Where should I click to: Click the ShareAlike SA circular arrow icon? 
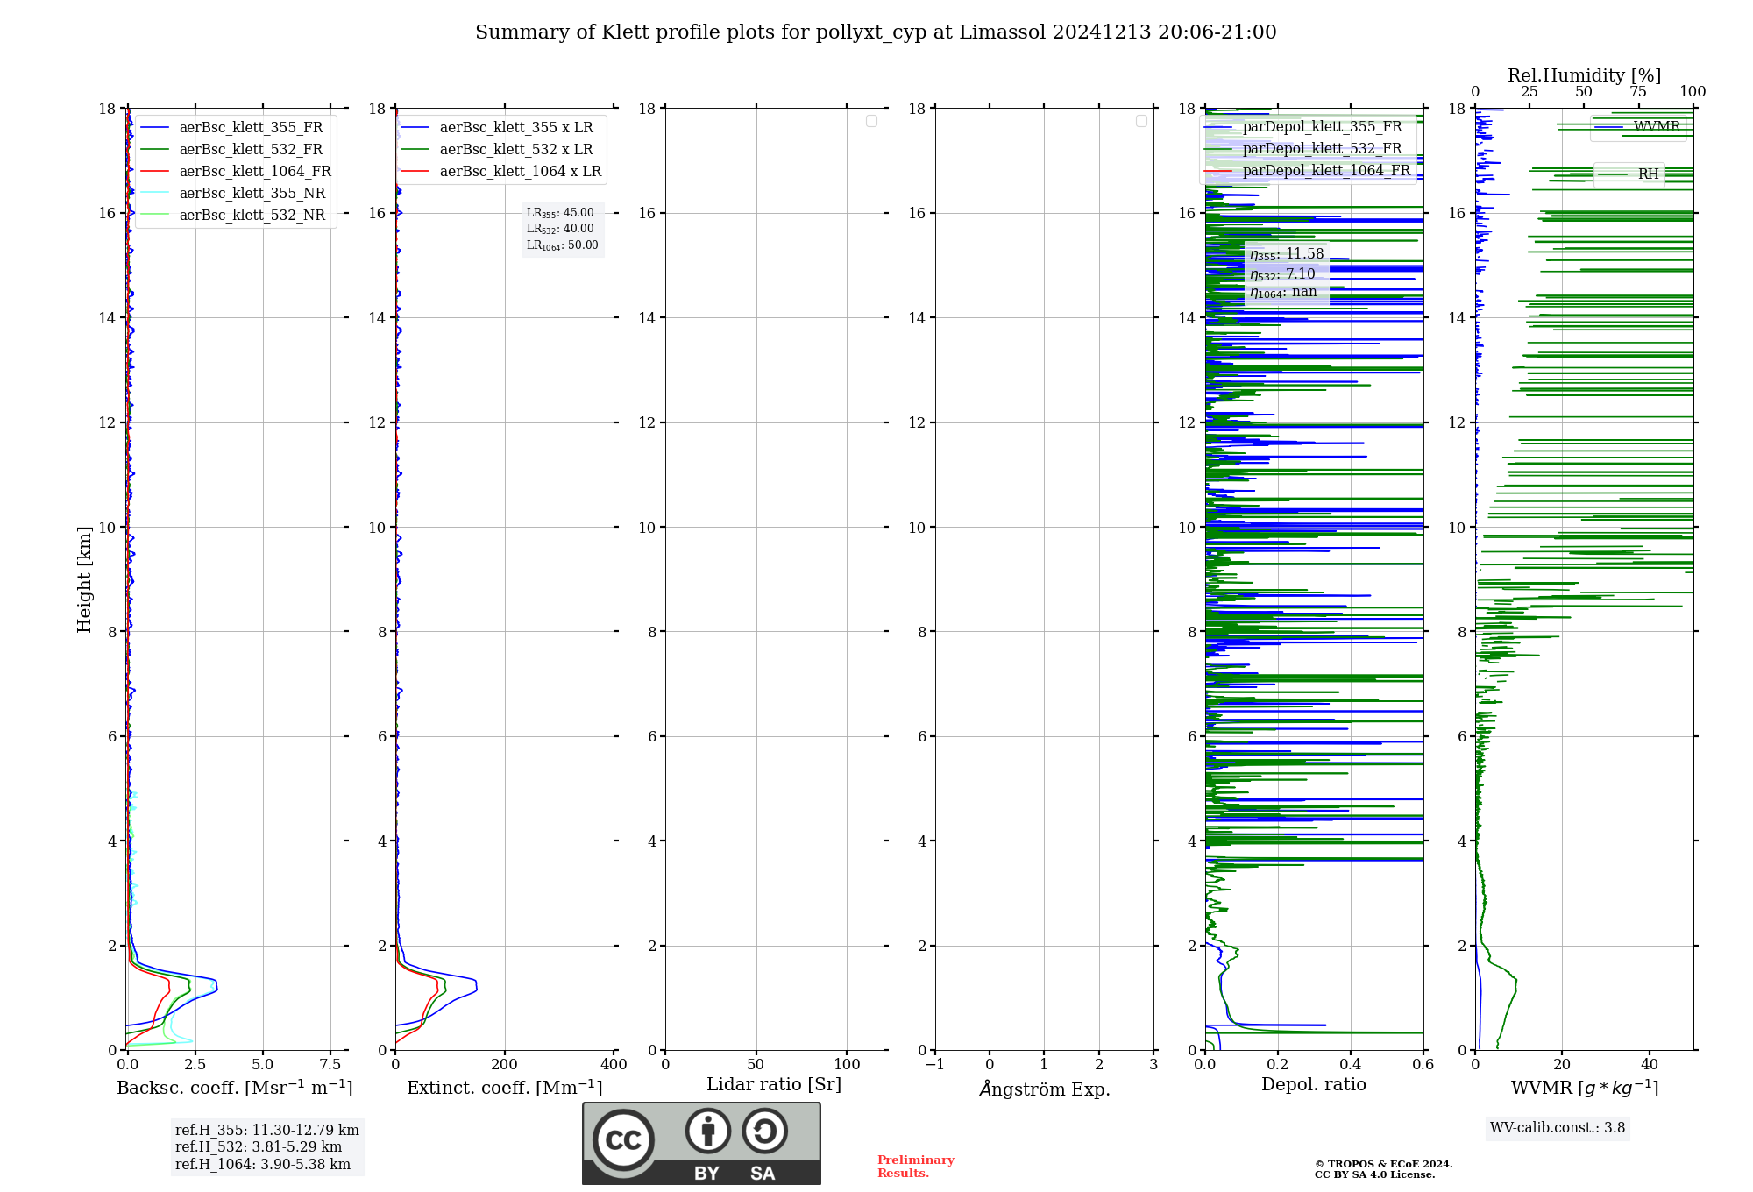[x=764, y=1131]
